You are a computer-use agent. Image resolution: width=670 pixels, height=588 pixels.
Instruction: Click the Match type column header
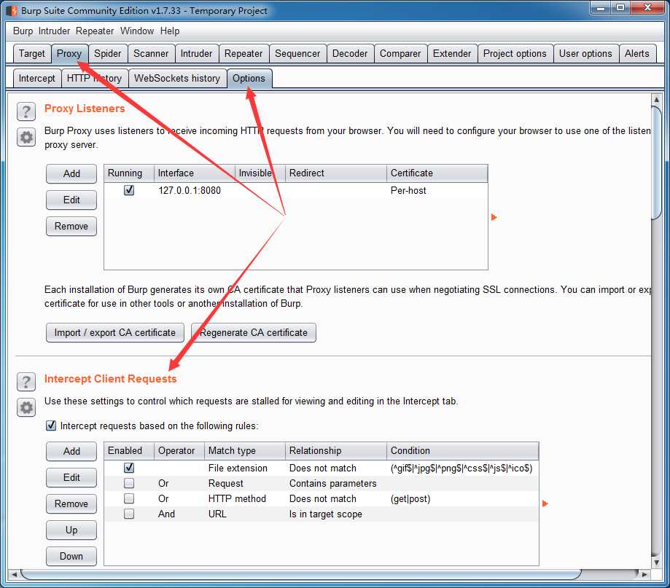(x=245, y=450)
